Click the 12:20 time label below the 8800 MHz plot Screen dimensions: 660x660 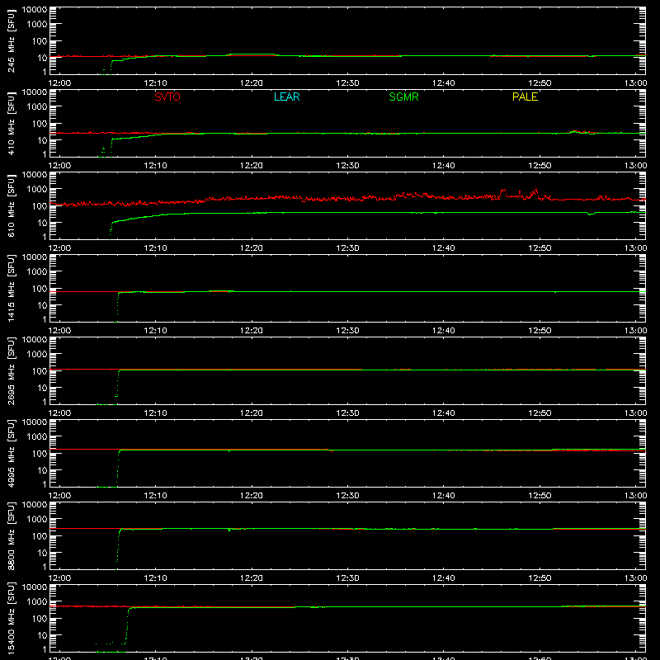[252, 578]
